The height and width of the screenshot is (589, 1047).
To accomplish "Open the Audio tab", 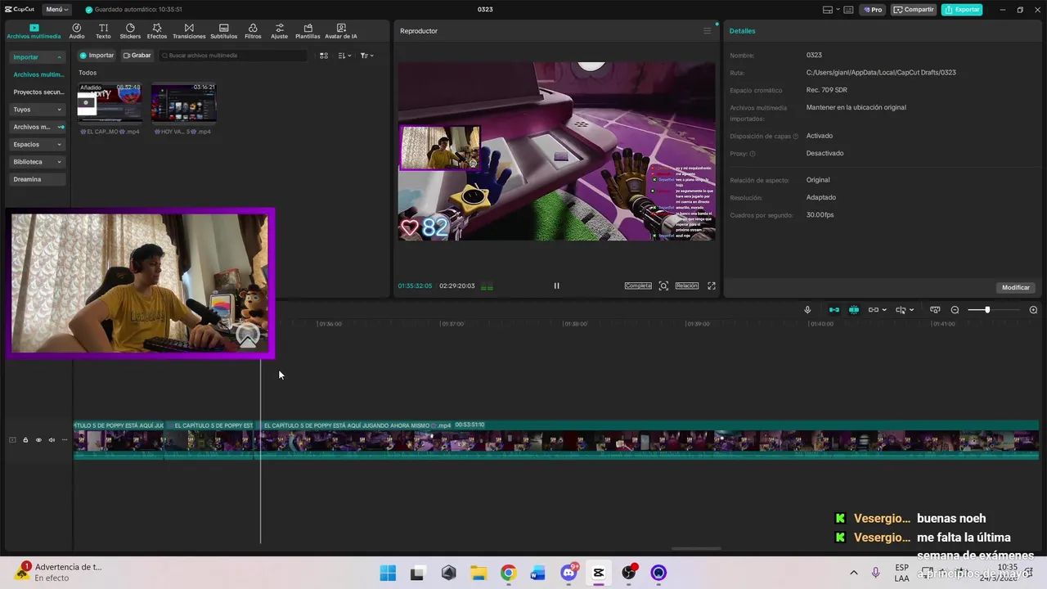I will pyautogui.click(x=77, y=31).
